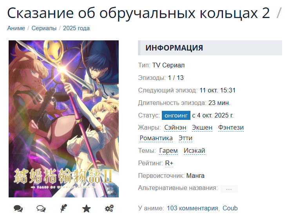
Task: Open the Аниме breadcrumb link
Action: (16, 28)
